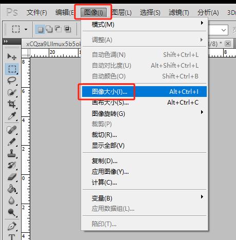Click 陷印(T)... menu entry
Image resolution: width=236 pixels, height=240 pixels.
145,224
